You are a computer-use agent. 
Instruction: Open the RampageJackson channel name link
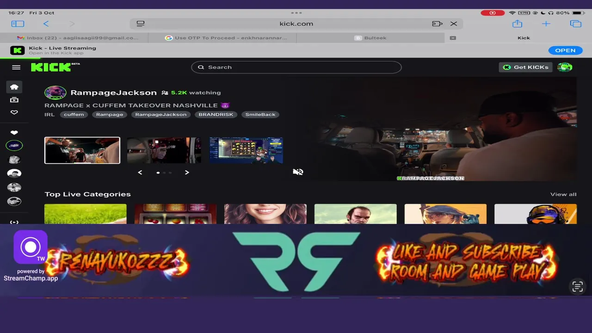click(x=113, y=92)
